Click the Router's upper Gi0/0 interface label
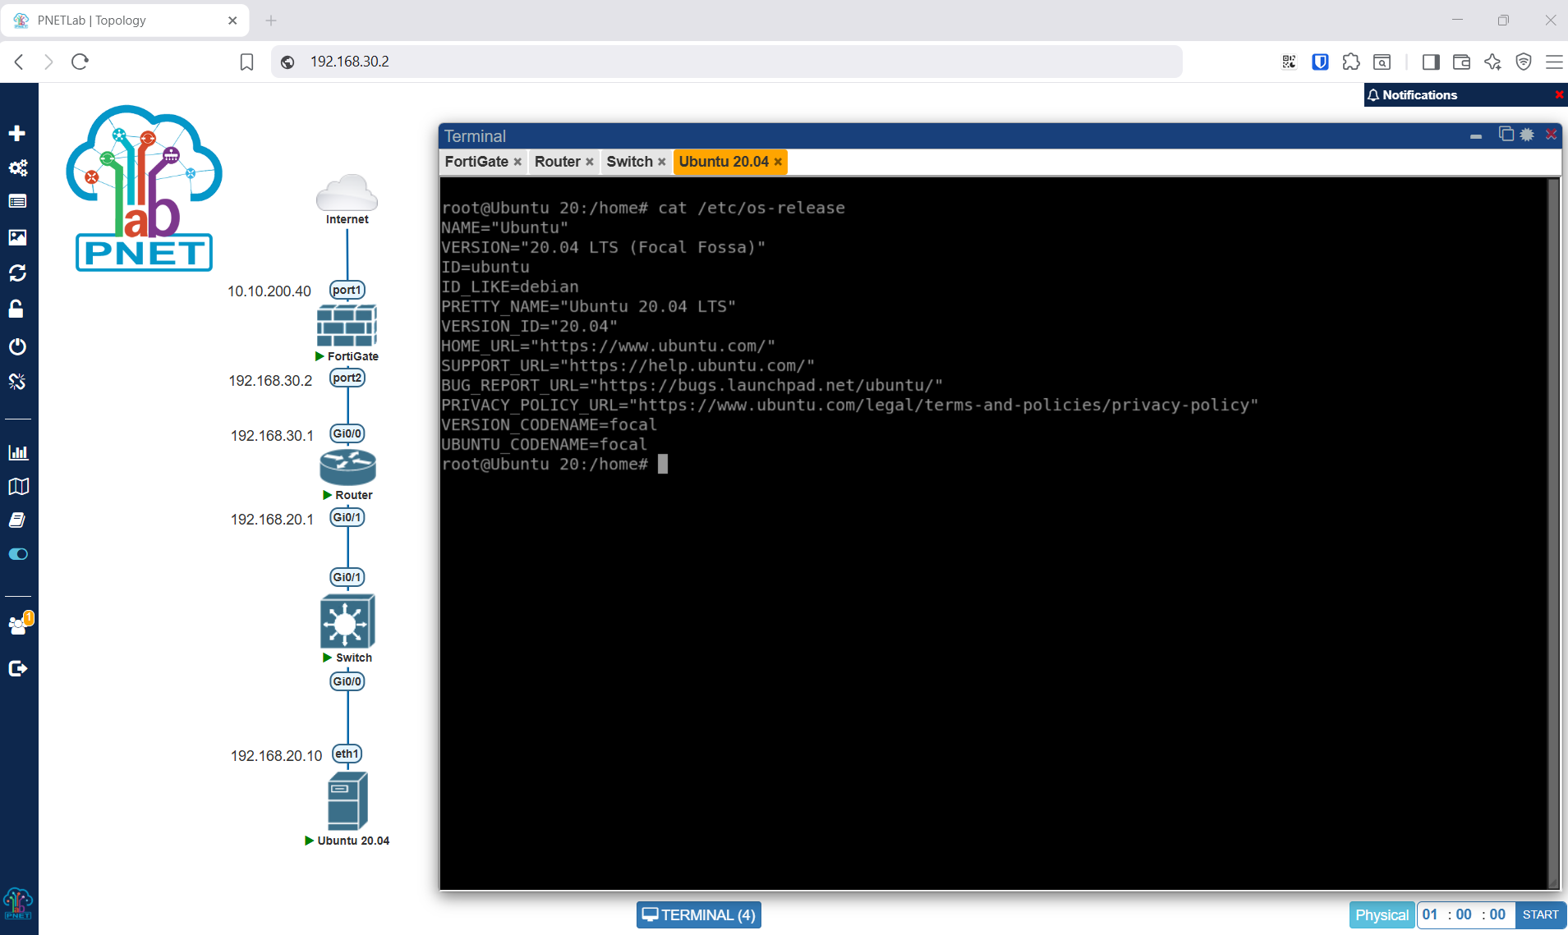 [347, 433]
